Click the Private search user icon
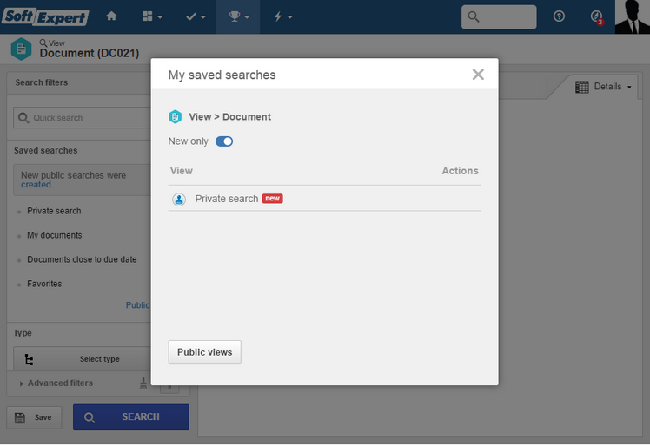The width and height of the screenshot is (650, 445). pos(179,200)
